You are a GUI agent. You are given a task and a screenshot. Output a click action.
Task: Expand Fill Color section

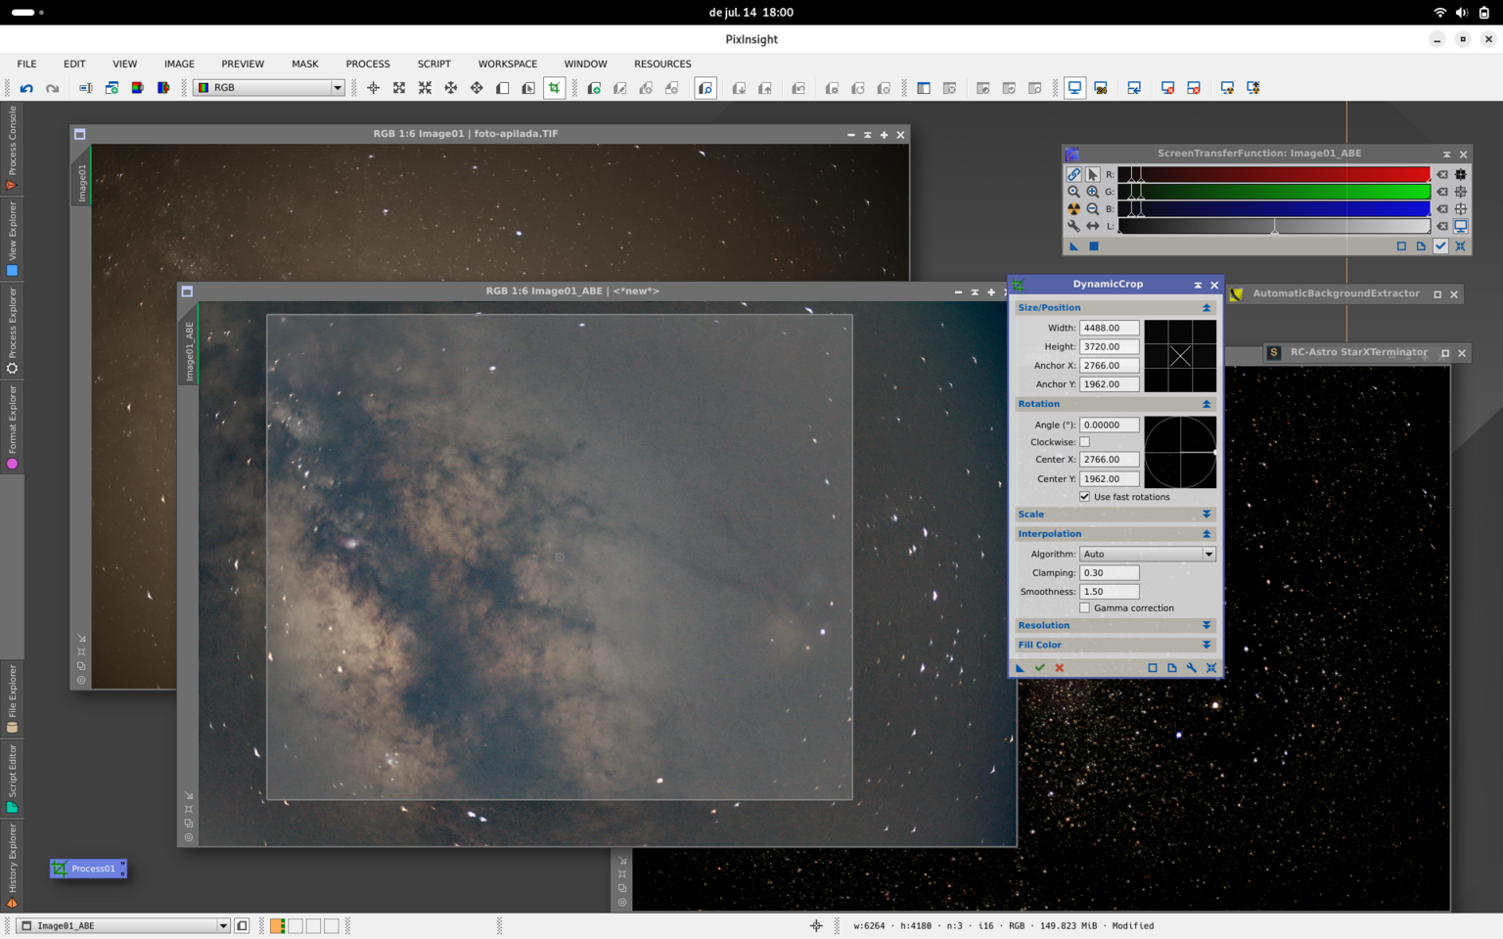click(x=1206, y=645)
